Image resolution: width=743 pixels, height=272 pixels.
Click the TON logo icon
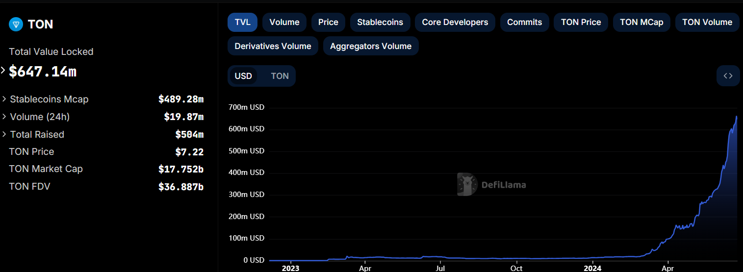click(x=16, y=25)
